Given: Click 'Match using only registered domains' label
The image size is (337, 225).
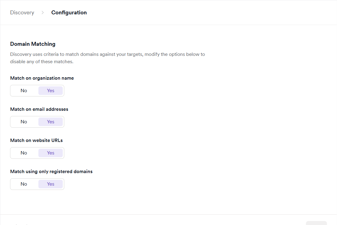Looking at the screenshot, I should coord(51,172).
